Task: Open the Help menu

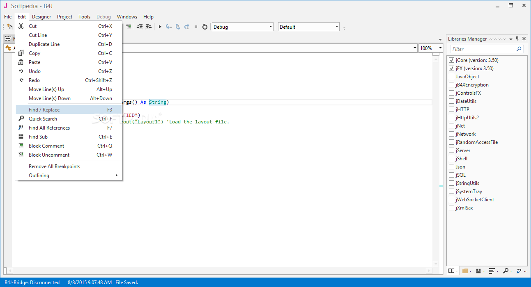Action: pos(148,17)
